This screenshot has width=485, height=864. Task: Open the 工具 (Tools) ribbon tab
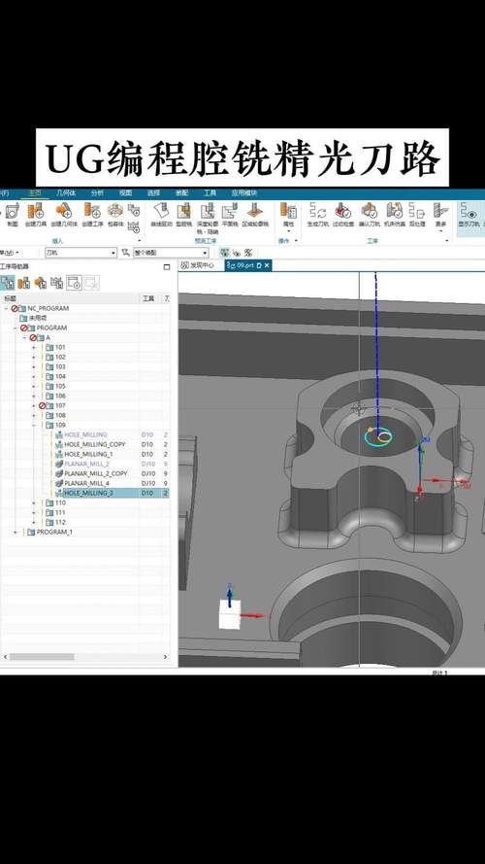[x=210, y=193]
